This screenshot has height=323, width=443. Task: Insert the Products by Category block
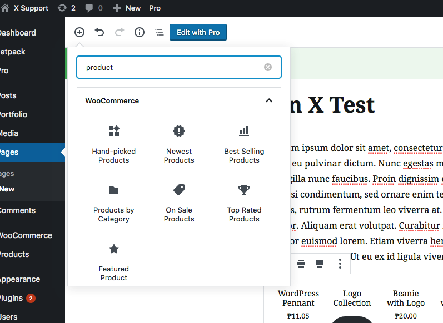(114, 203)
